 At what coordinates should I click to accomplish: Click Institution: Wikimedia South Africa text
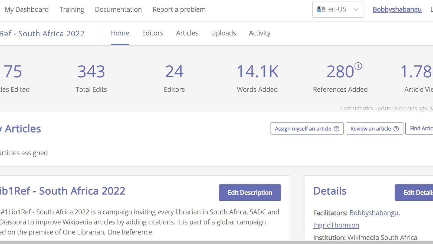click(x=365, y=238)
